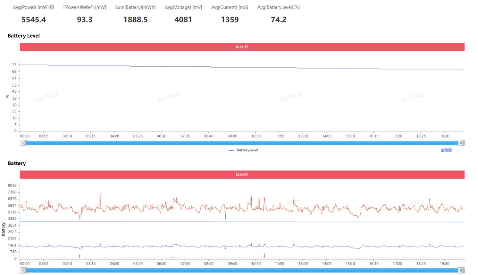Image resolution: width=478 pixels, height=275 pixels.
Task: Click the Avg(Power) value 5545.4
Action: (34, 20)
